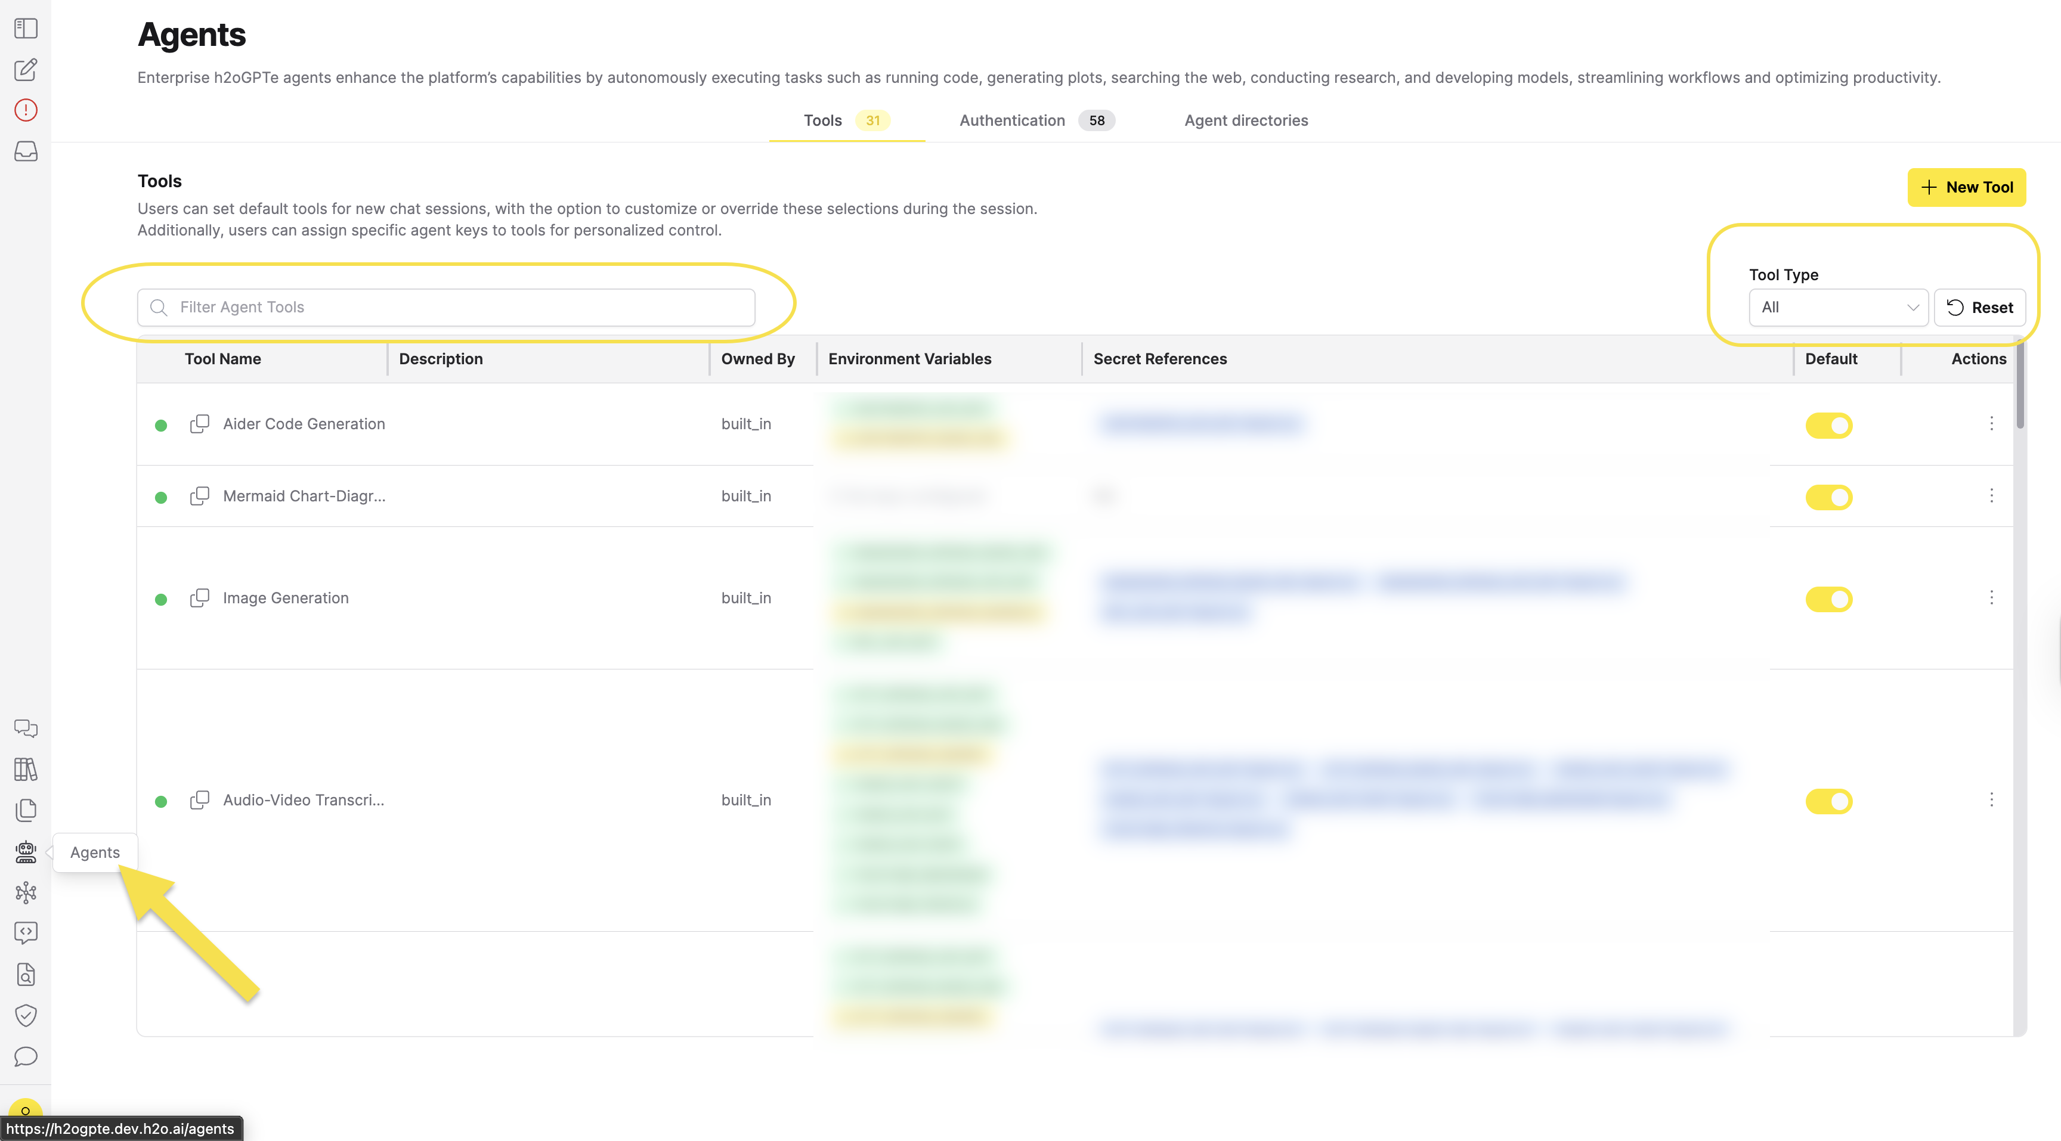This screenshot has width=2061, height=1141.
Task: Open actions menu for Image Generation row
Action: (x=1991, y=598)
